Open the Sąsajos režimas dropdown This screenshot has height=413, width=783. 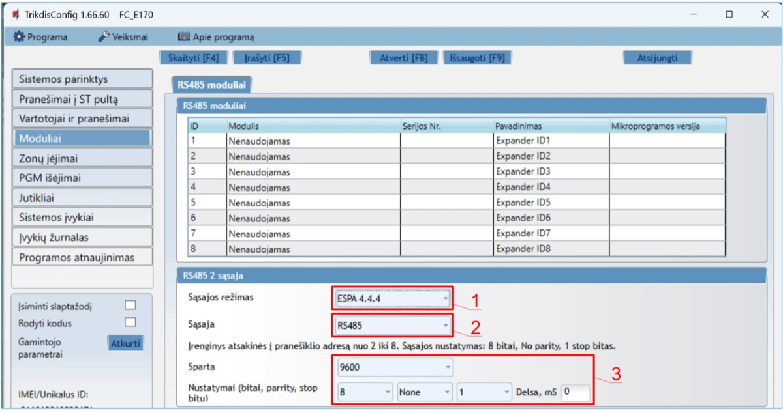click(x=391, y=298)
